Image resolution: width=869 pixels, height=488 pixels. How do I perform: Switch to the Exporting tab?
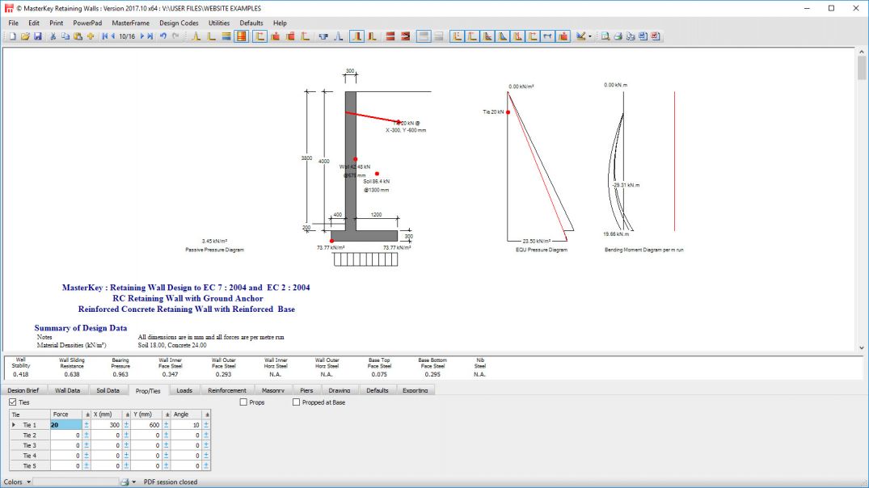click(x=416, y=390)
